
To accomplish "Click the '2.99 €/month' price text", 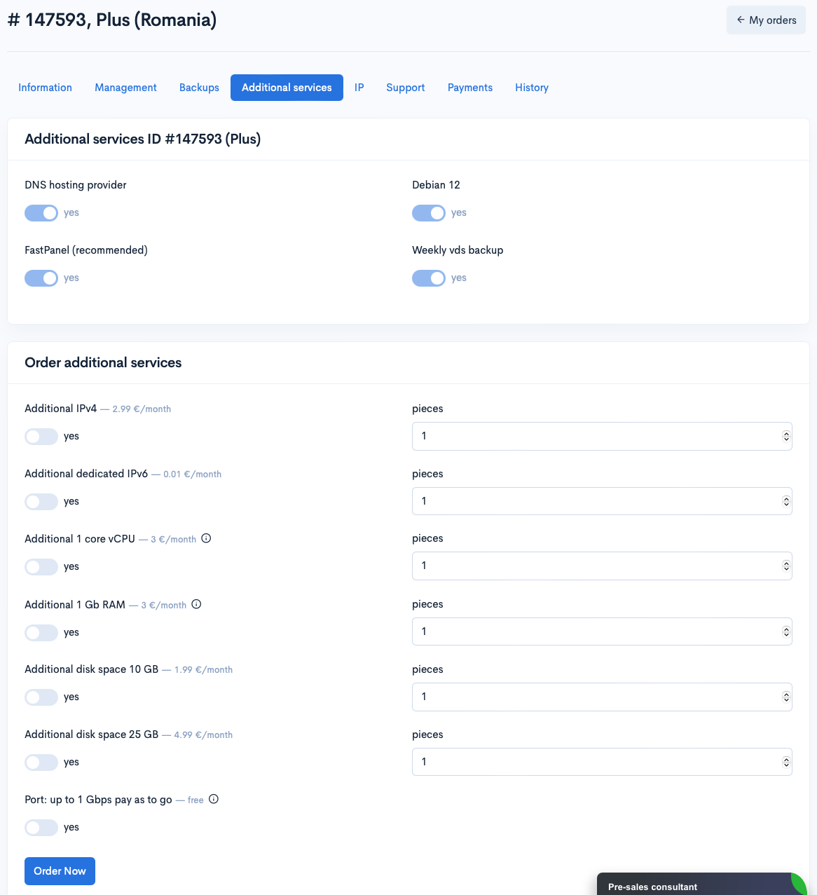I will point(142,409).
